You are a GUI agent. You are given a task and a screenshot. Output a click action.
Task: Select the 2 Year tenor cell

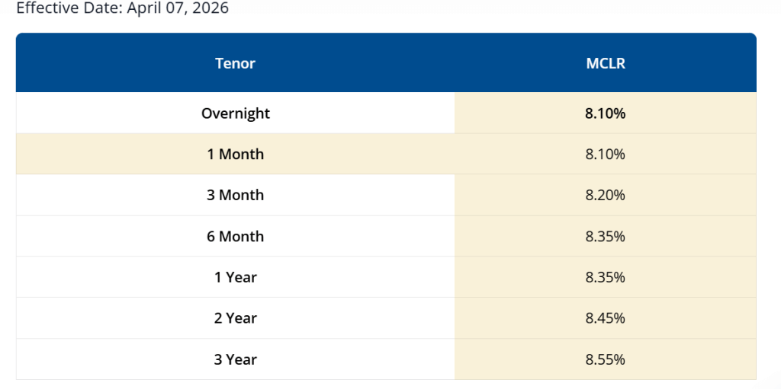(x=235, y=318)
